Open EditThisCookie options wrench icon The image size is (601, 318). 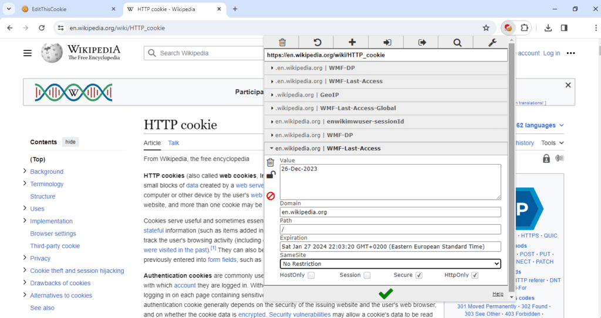click(x=492, y=43)
